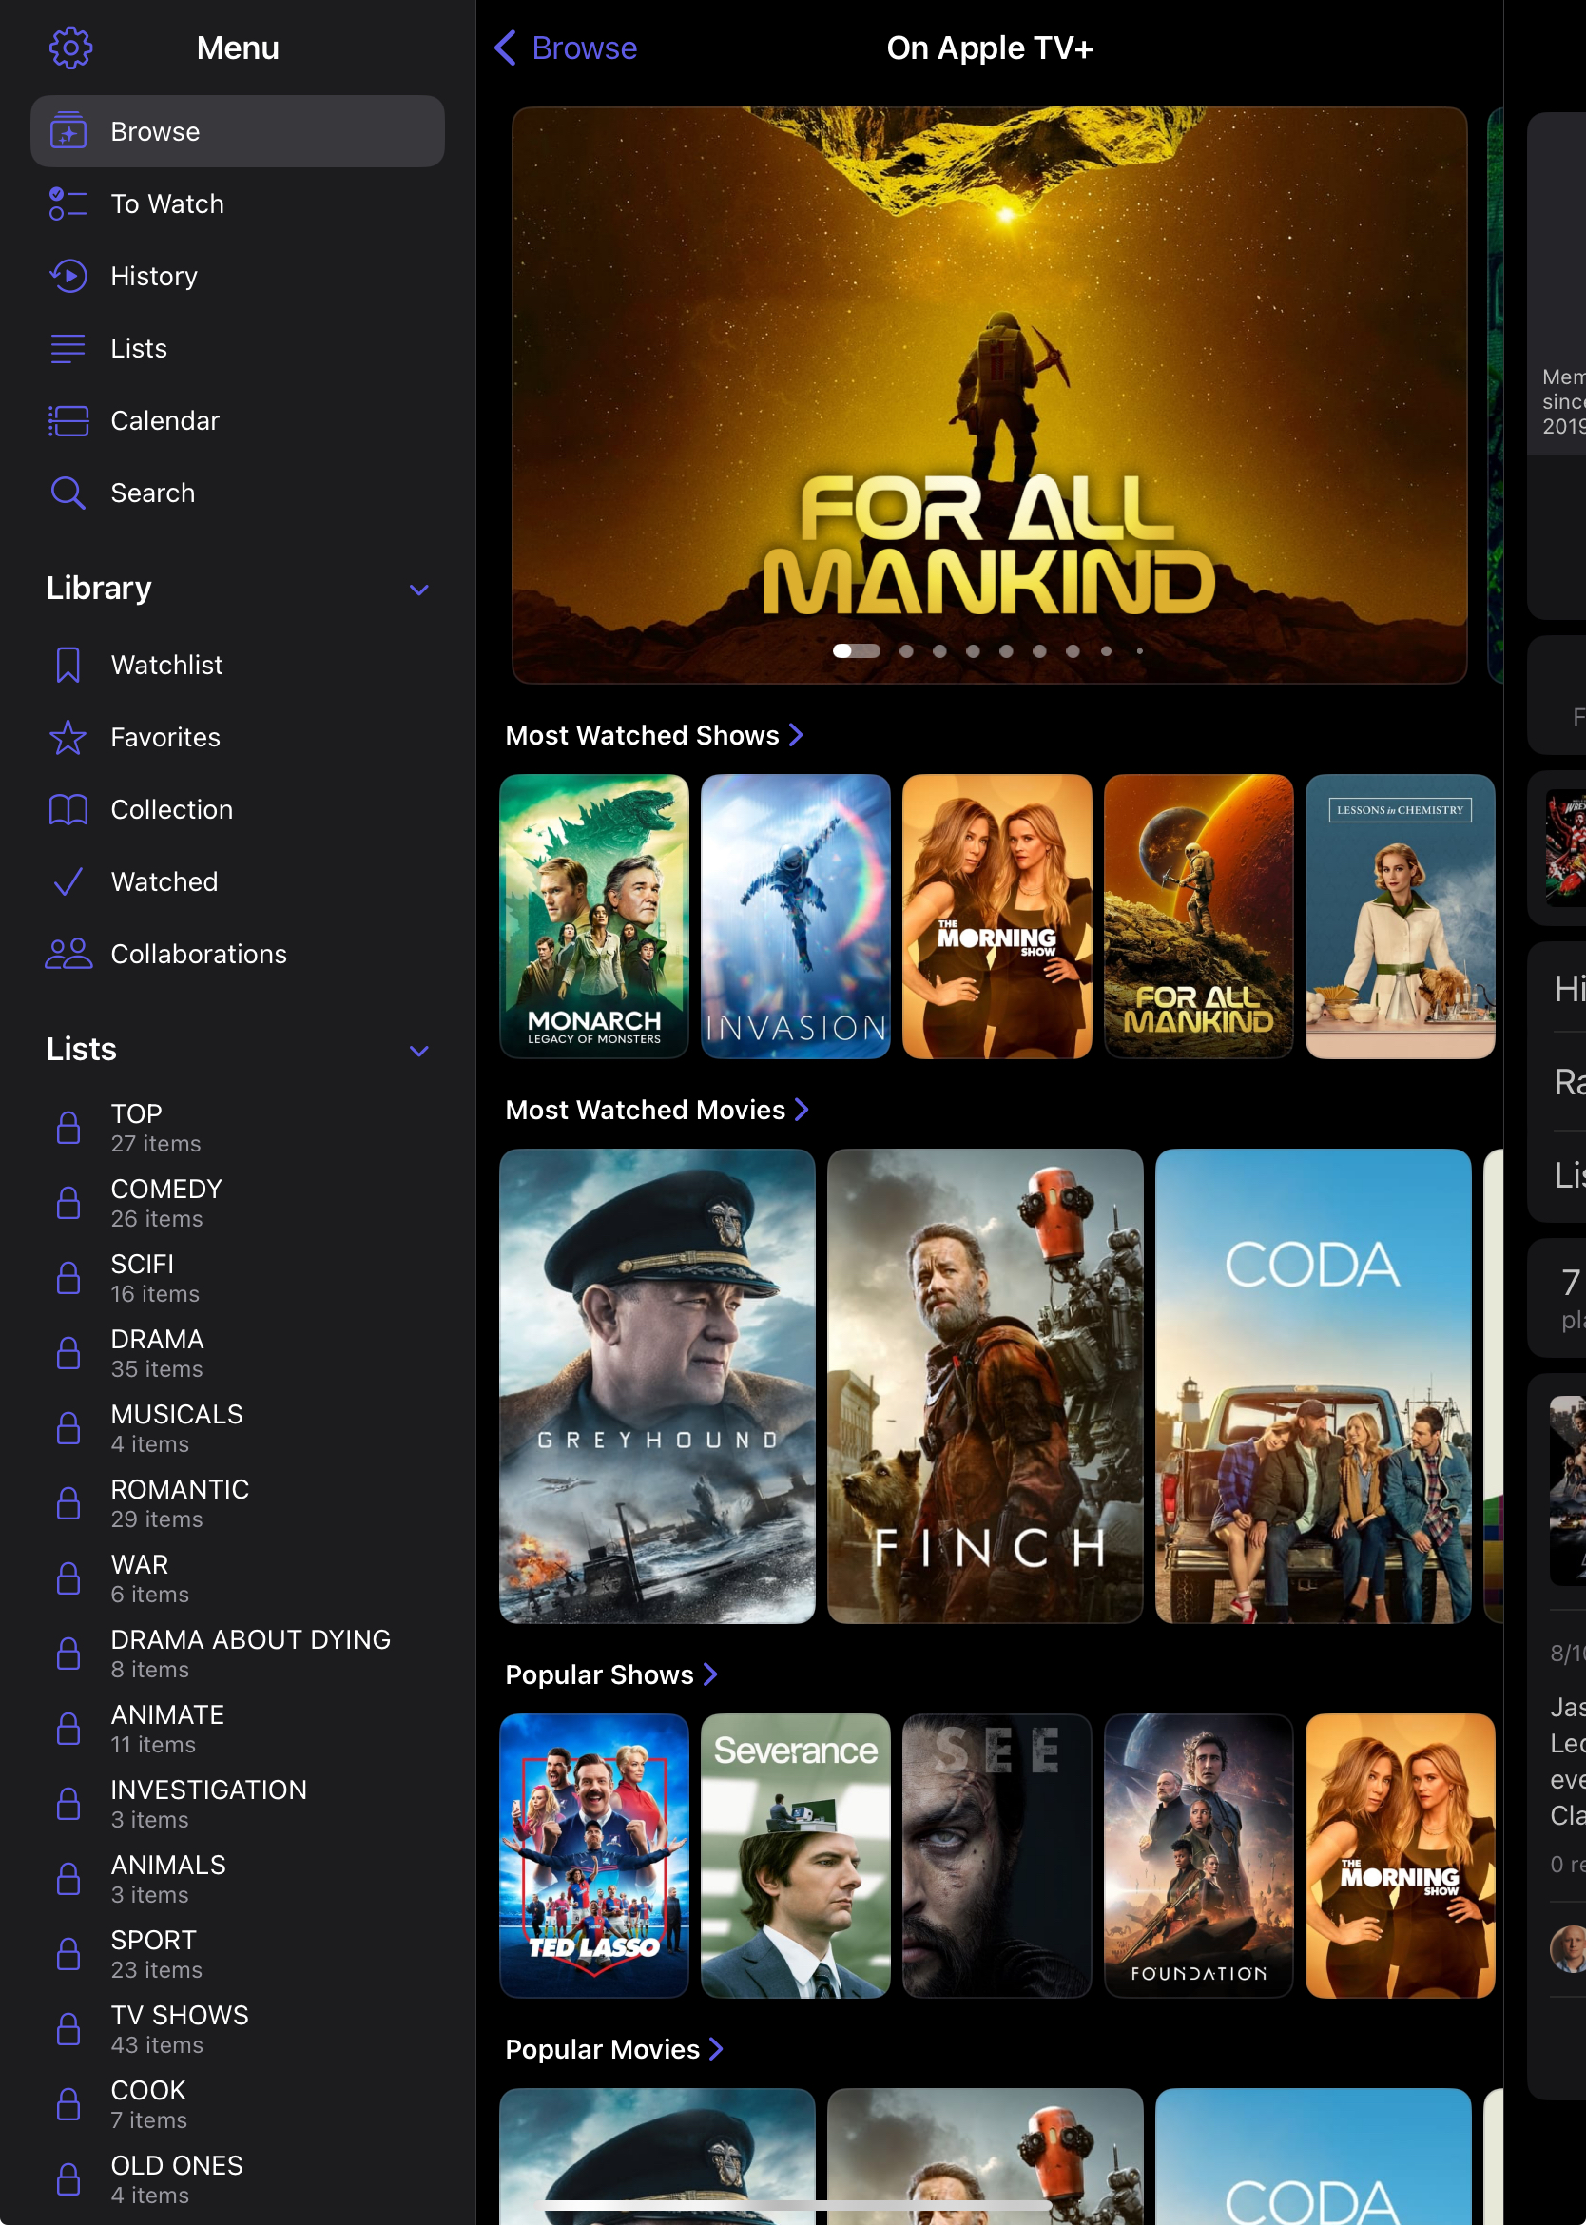The width and height of the screenshot is (1586, 2225).
Task: Click the Watchlist bookmark icon
Action: tap(68, 666)
